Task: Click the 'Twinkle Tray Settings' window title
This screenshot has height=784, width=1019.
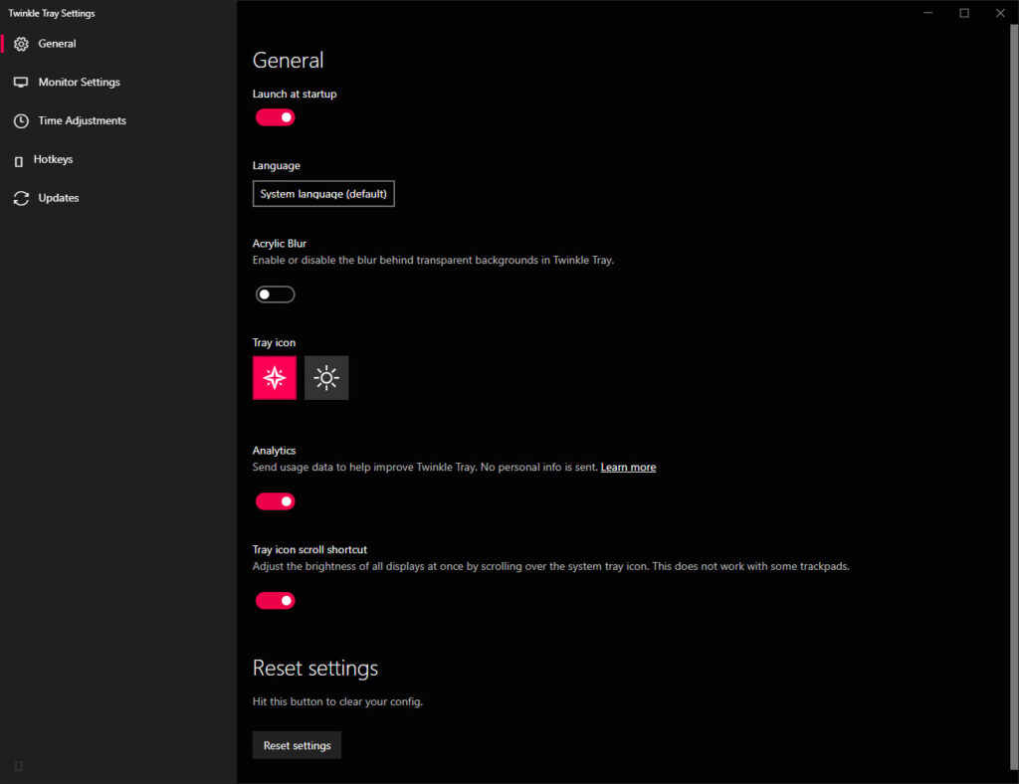Action: tap(52, 13)
